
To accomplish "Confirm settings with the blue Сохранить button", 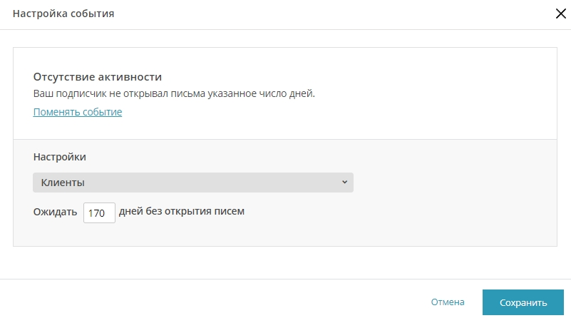I will pyautogui.click(x=523, y=302).
